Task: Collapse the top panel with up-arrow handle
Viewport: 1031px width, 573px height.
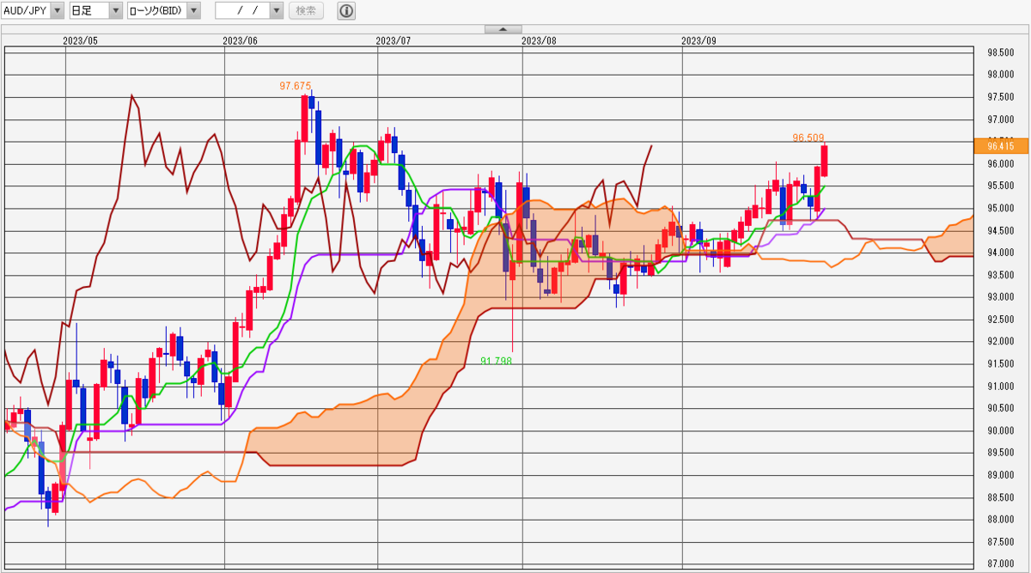Action: [x=503, y=29]
